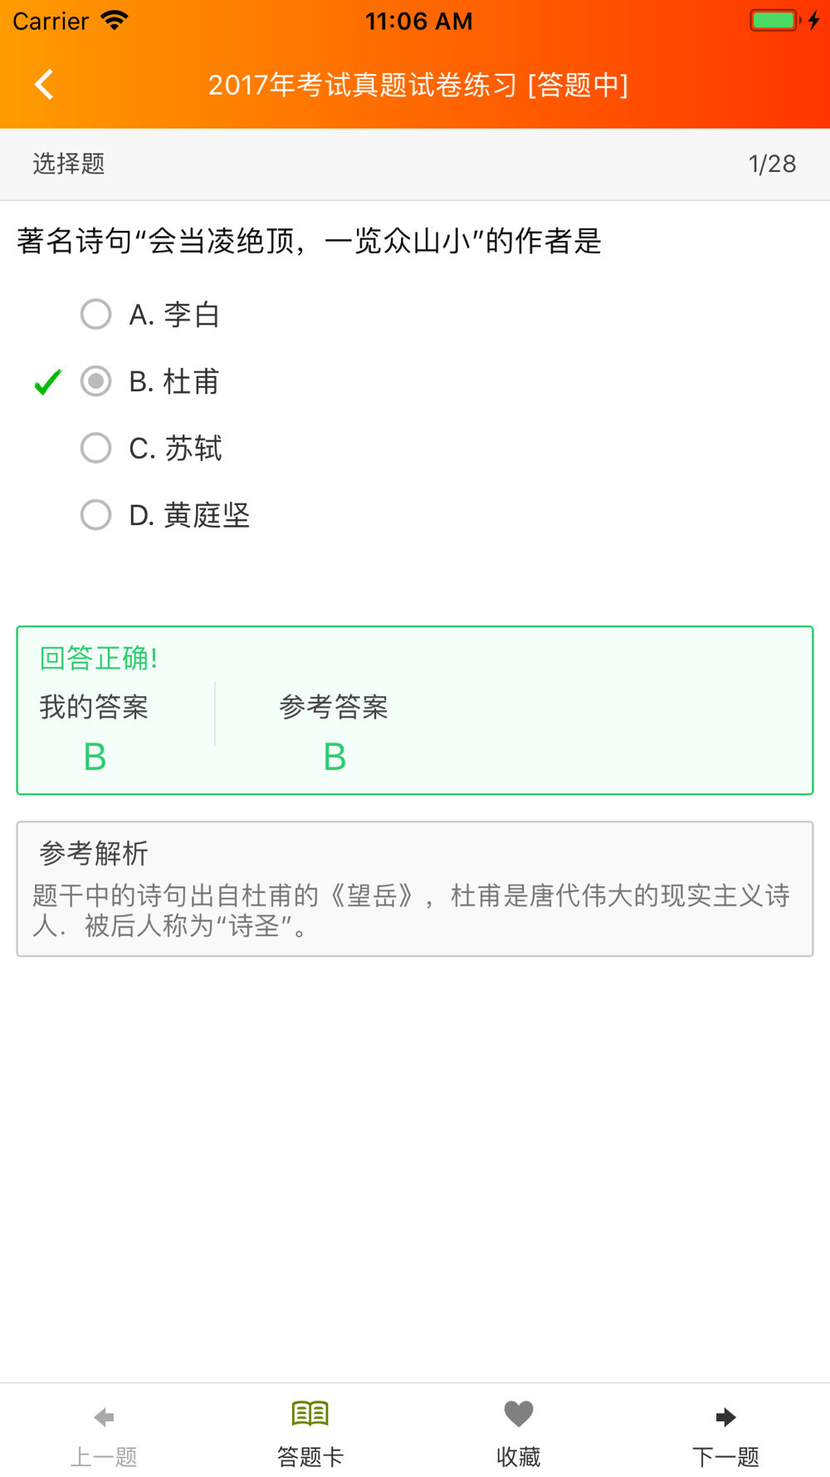Tap the 回答正确 result panel
The height and width of the screenshot is (1477, 830).
coord(415,710)
